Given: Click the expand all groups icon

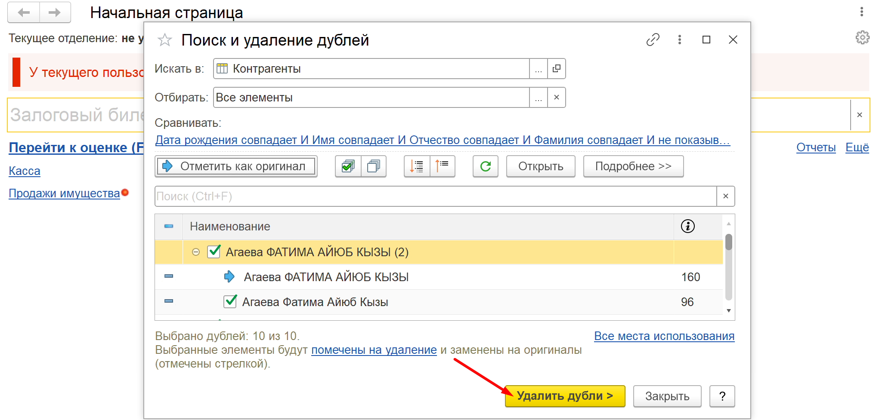Looking at the screenshot, I should pos(417,166).
